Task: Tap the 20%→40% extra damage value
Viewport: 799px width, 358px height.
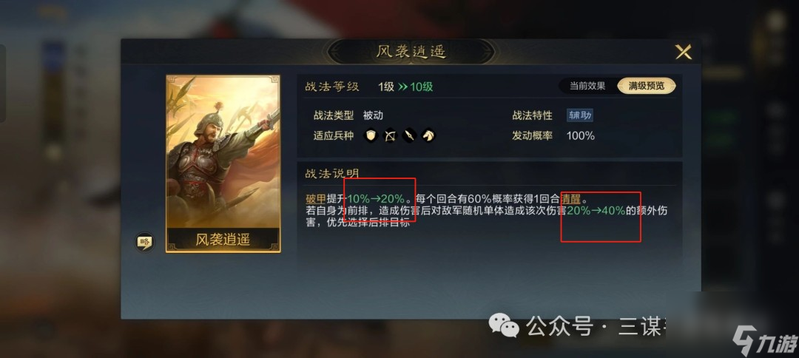Action: [596, 210]
